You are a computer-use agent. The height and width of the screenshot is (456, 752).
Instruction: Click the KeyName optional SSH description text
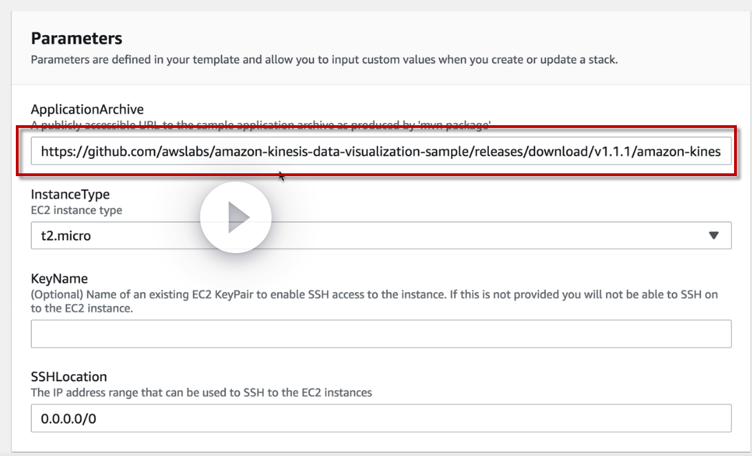click(x=372, y=295)
